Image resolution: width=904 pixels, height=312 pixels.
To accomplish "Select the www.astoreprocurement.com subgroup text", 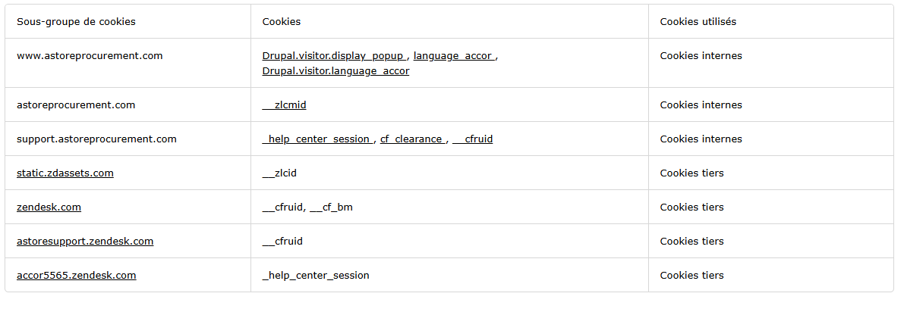I will pos(90,56).
